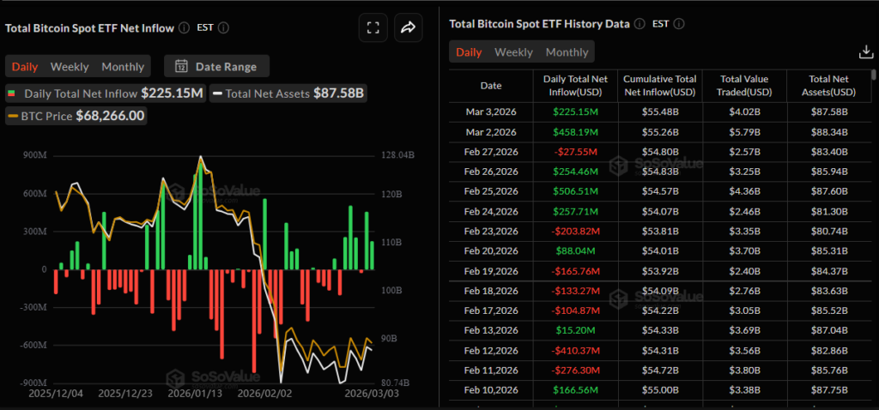Download the ETF history data table
Screen dimensions: 879x410
865,52
